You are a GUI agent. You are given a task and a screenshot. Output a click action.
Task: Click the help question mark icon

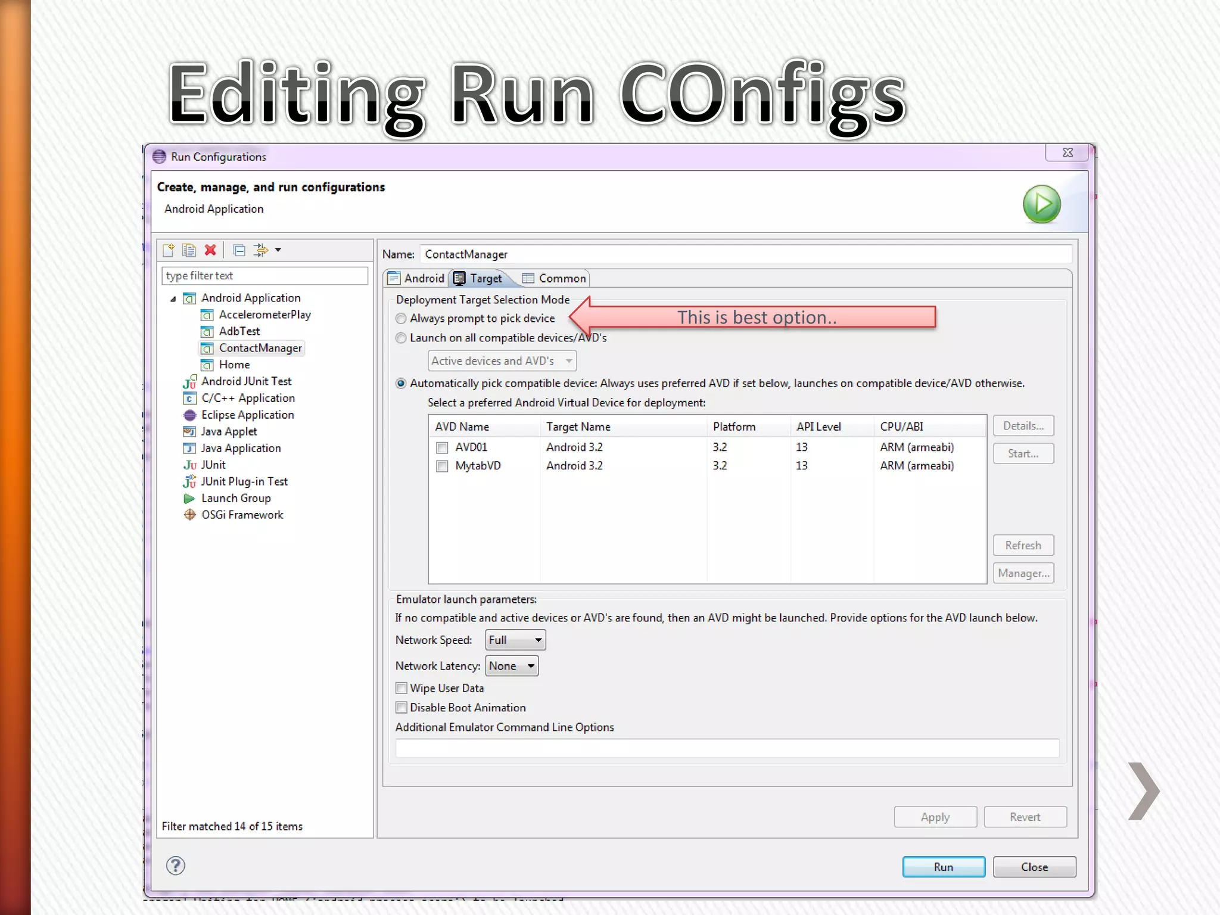point(176,866)
